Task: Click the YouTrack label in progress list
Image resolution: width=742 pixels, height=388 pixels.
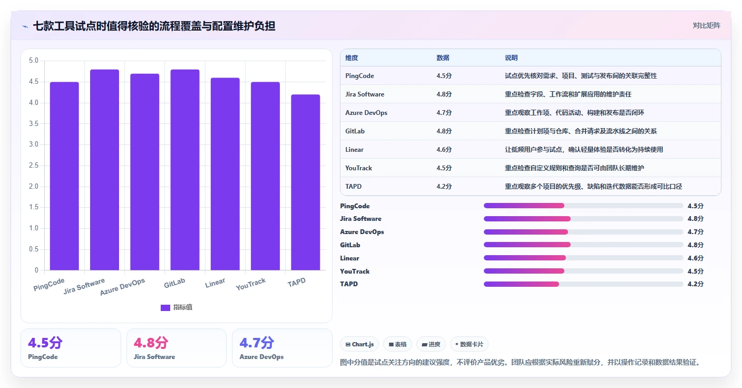Action: (x=355, y=271)
